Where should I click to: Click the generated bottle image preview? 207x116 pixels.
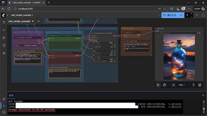179,57
